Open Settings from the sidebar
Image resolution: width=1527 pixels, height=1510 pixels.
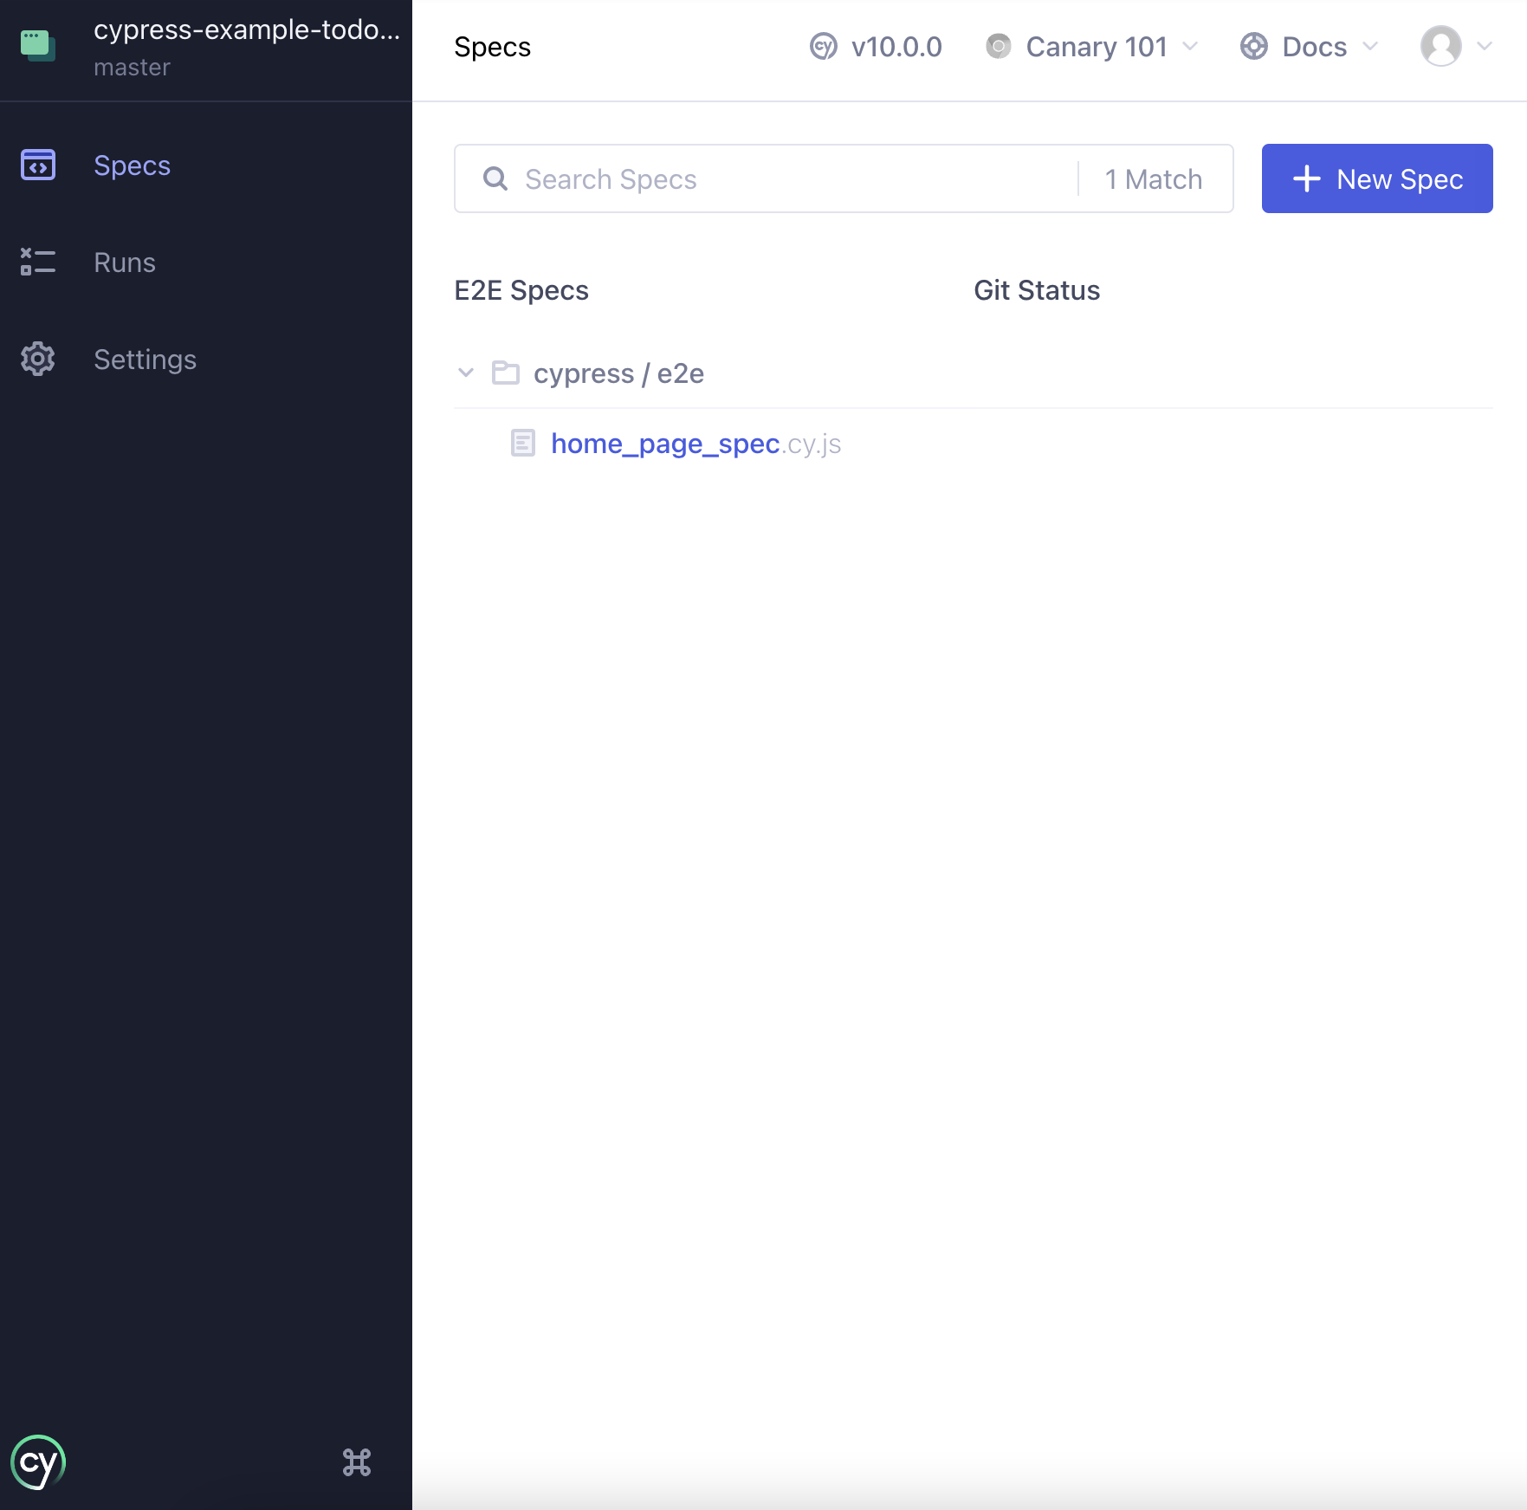pos(36,359)
